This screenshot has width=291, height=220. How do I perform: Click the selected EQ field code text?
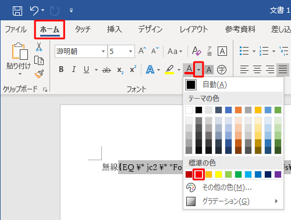tap(151, 167)
